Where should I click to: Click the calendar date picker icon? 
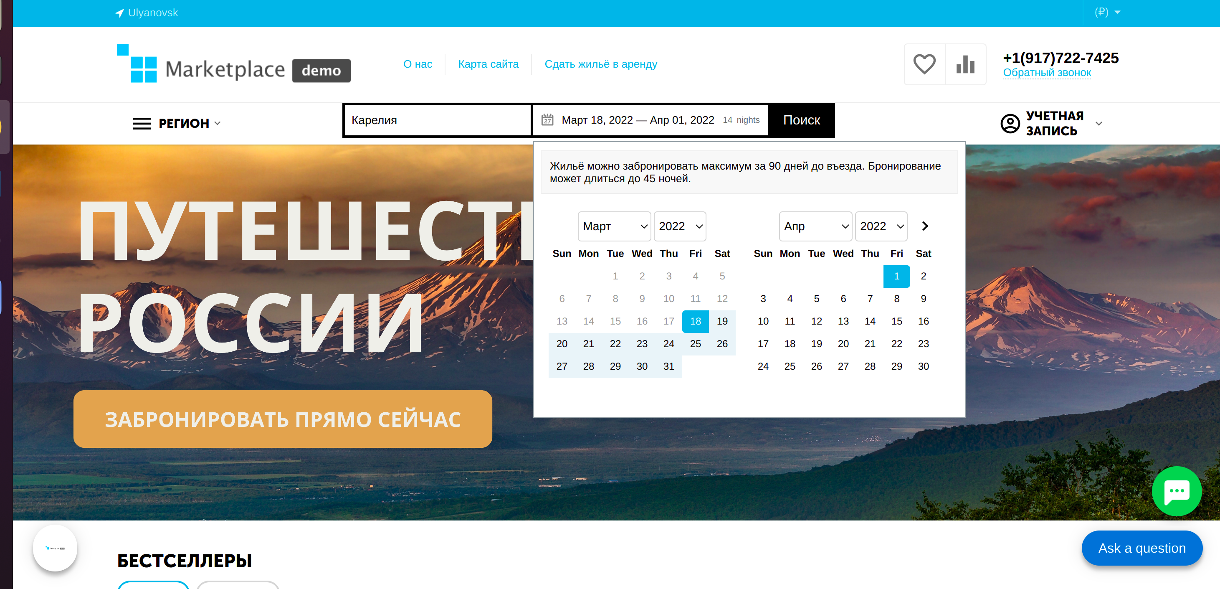tap(547, 120)
